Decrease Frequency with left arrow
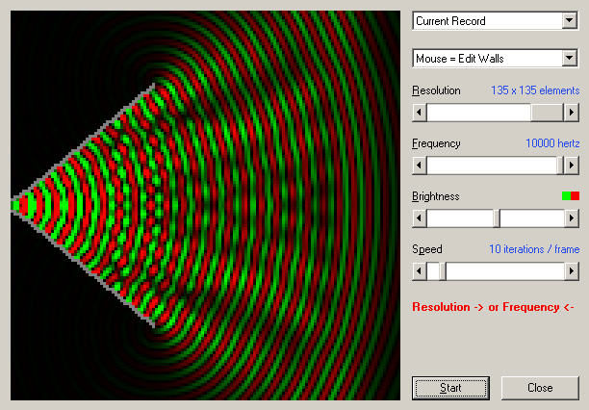Screen dimensions: 589x410 [x=420, y=165]
